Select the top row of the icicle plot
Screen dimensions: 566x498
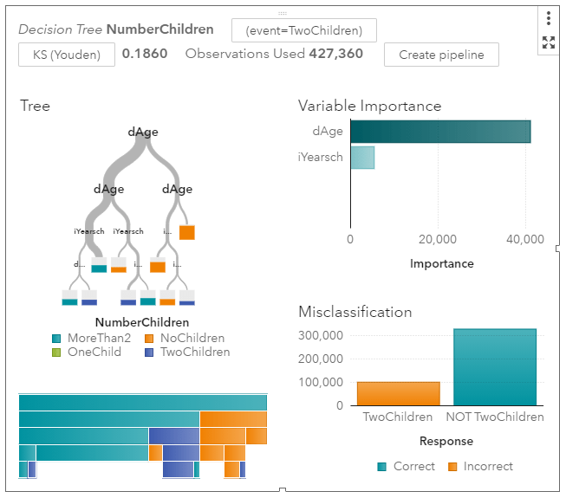(143, 403)
